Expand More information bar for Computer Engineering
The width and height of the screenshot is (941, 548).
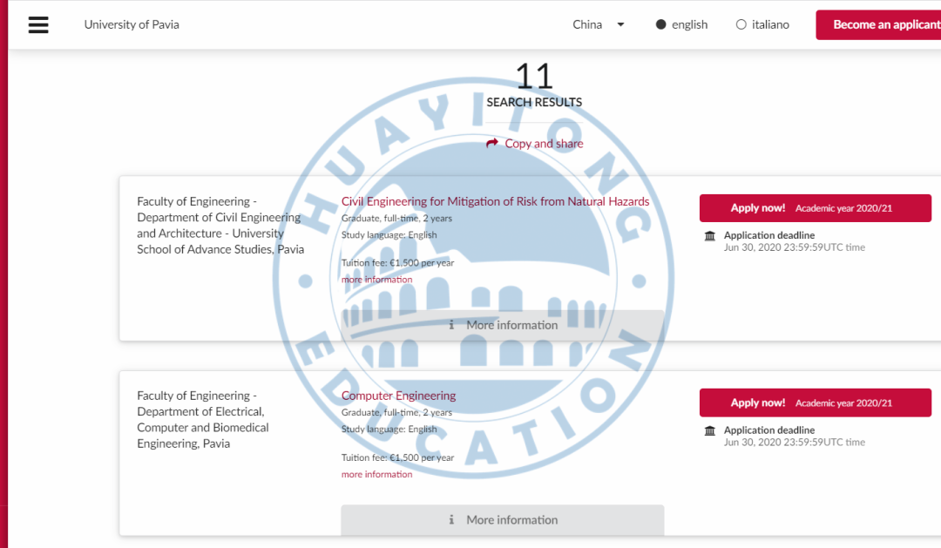coord(503,520)
